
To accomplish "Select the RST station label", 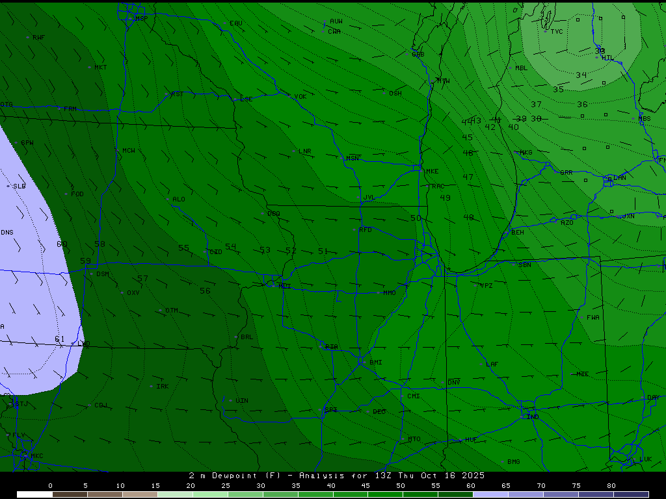I will [177, 94].
